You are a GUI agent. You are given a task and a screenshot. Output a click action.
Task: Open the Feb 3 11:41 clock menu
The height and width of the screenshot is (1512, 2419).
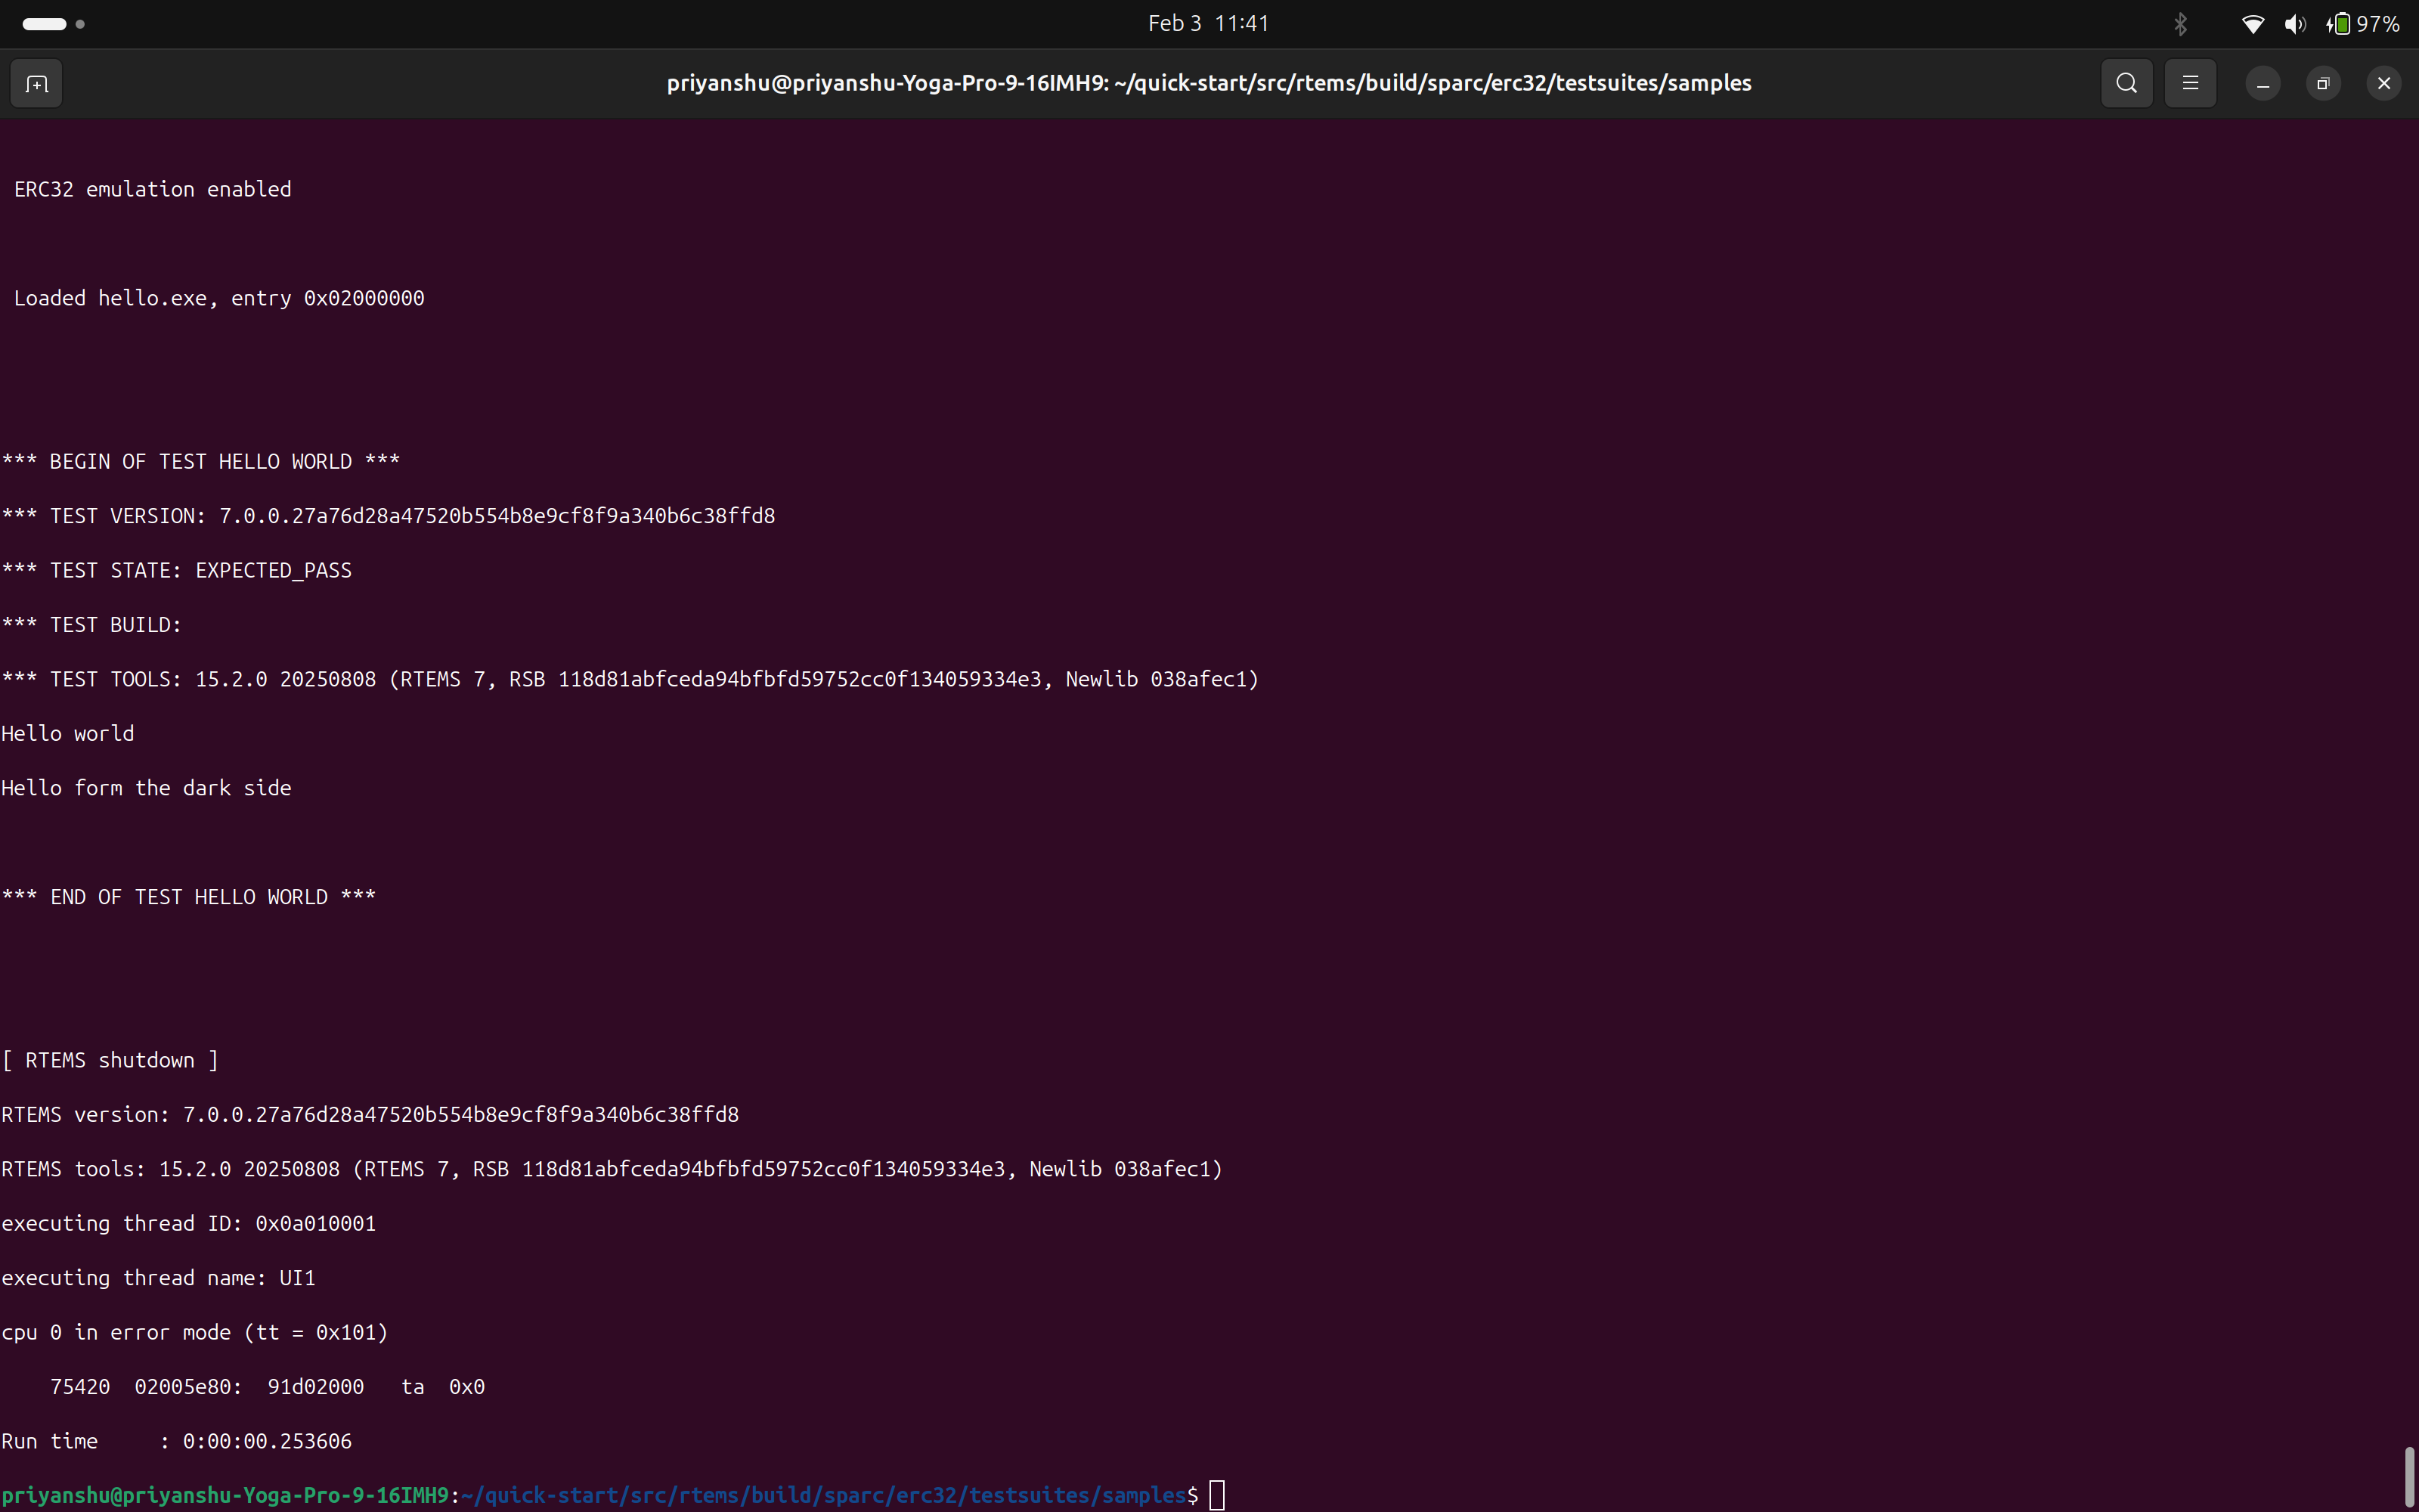coord(1207,23)
